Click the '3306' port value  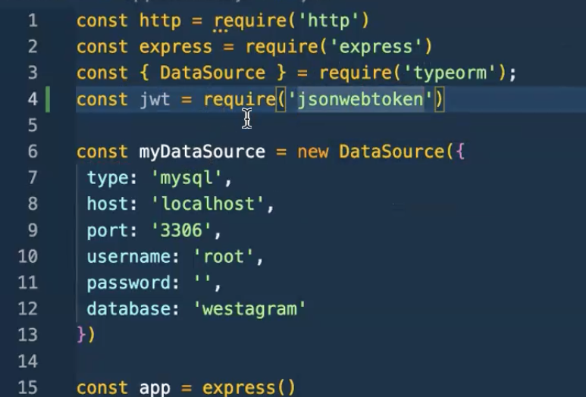[181, 230]
